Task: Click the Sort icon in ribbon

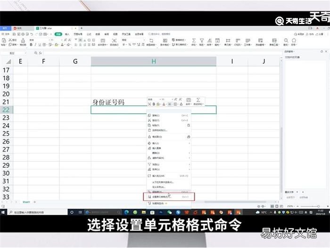Action: [209, 40]
